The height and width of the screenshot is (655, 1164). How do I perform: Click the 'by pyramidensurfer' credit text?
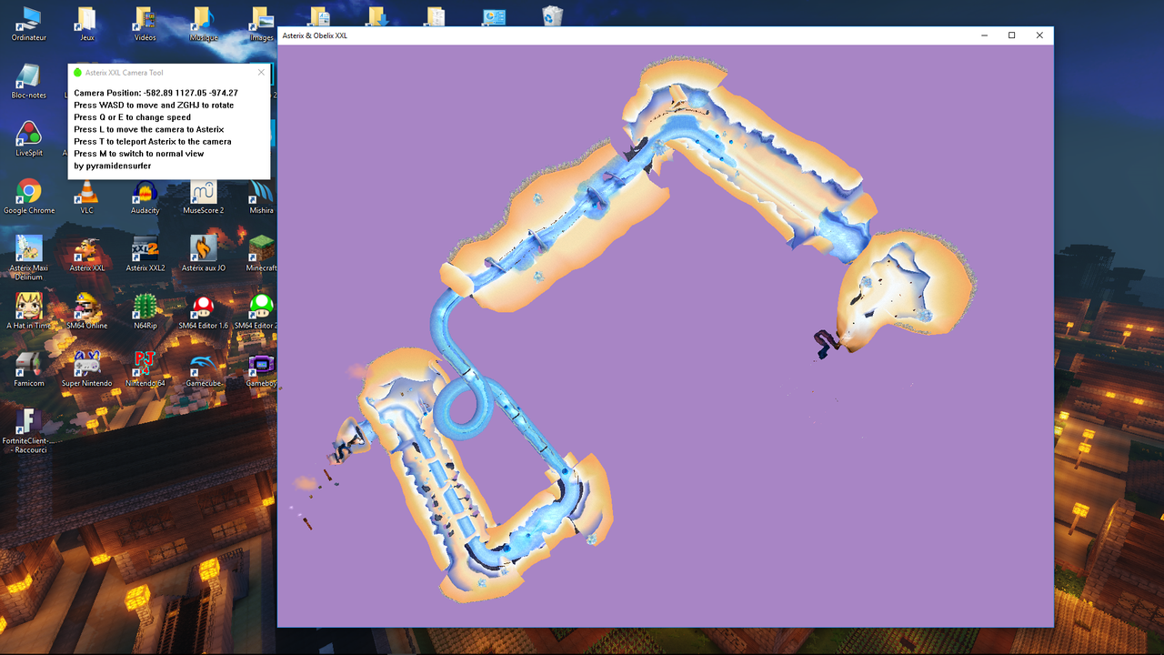(113, 166)
